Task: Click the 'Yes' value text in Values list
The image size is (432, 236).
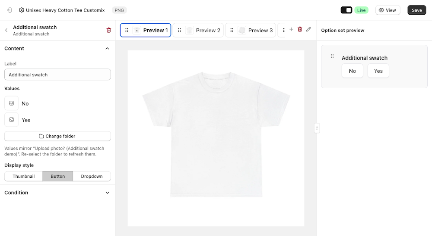Action: pyautogui.click(x=26, y=120)
